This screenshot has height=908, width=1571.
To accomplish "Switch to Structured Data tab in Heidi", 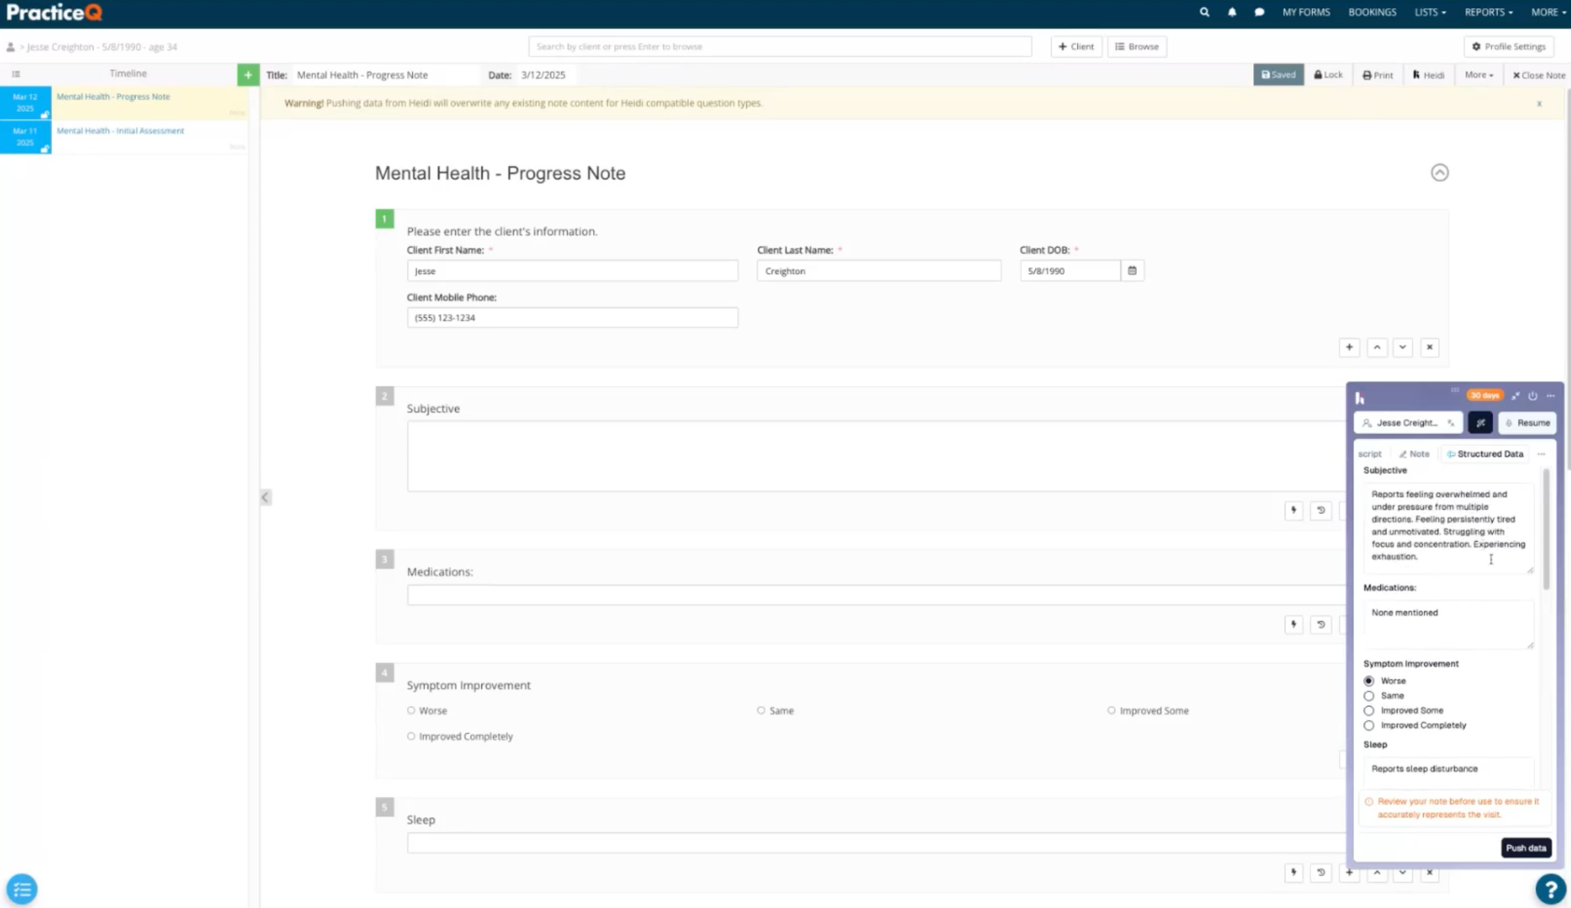I will point(1485,454).
